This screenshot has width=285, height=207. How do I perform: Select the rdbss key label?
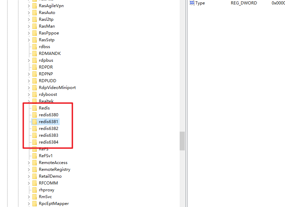[x=44, y=47]
